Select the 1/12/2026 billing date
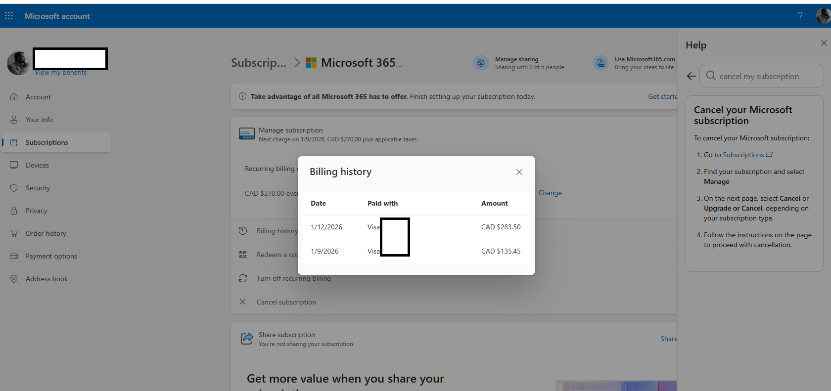Screen dimensions: 831x391 [x=326, y=227]
